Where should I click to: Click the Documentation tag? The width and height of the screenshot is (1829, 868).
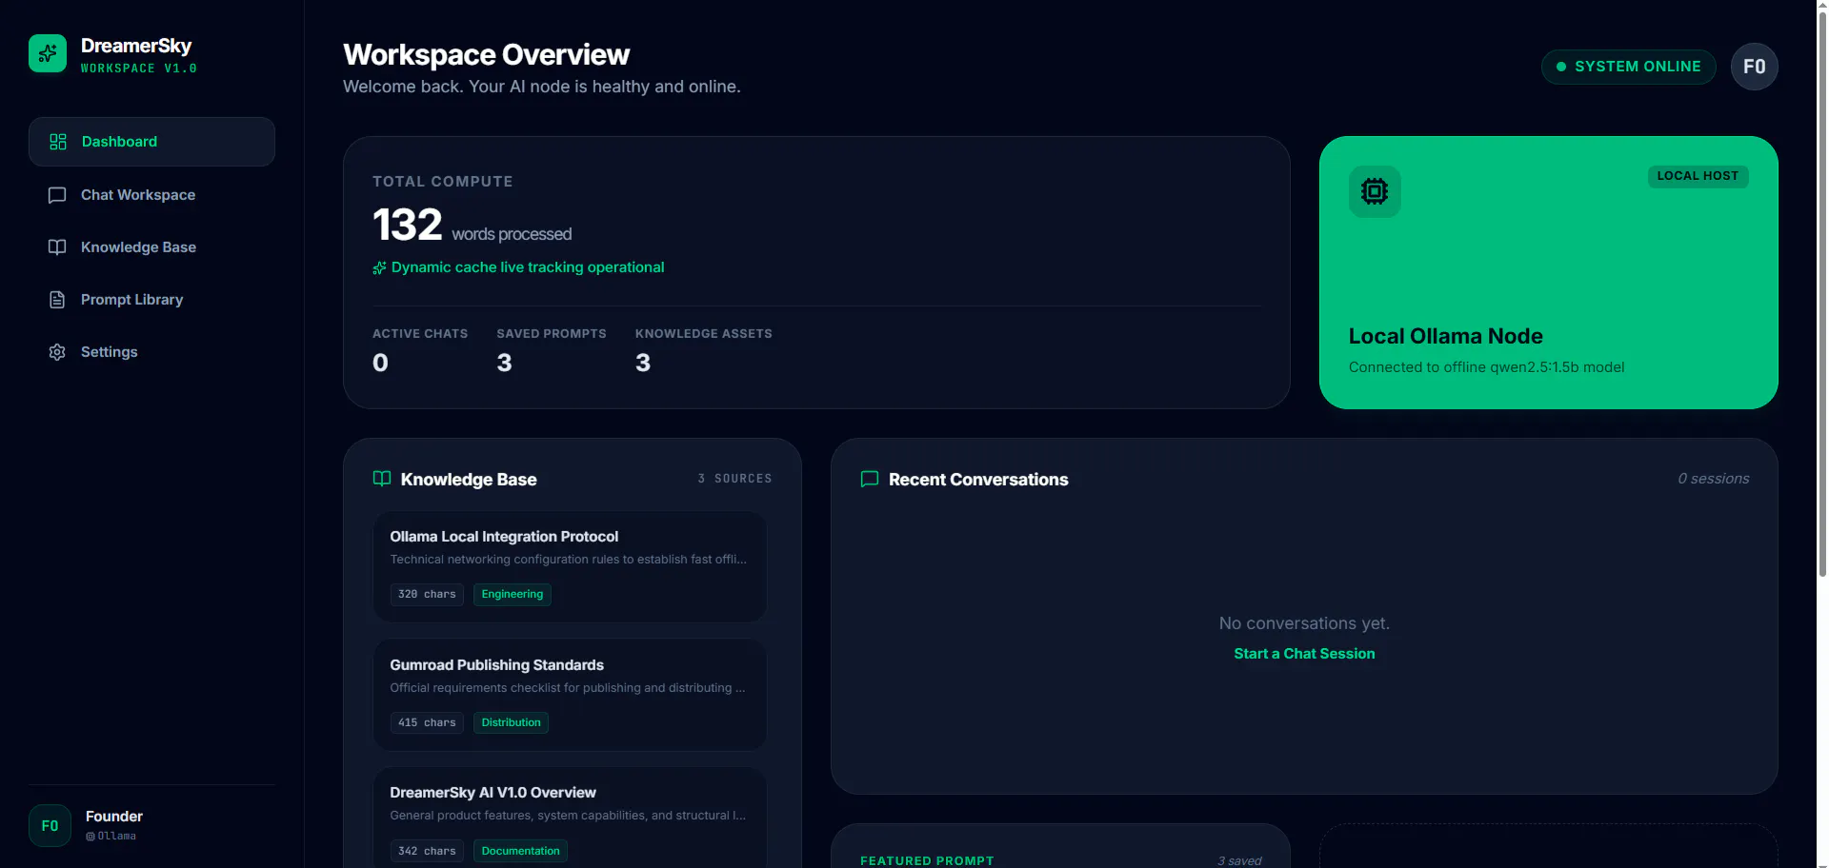click(520, 851)
